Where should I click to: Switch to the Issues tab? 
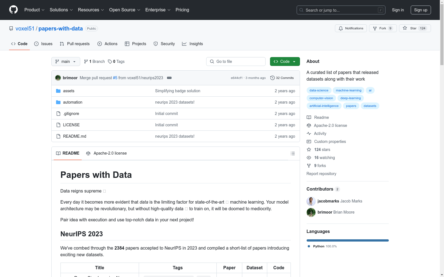(x=43, y=44)
